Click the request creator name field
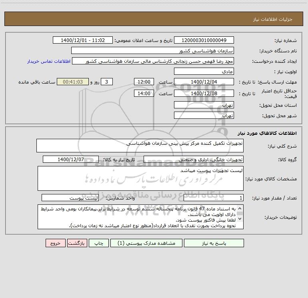308x298 pixels. [x=153, y=61]
